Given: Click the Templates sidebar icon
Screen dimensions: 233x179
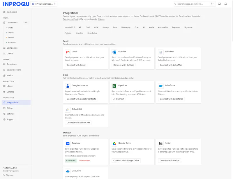Looking at the screenshot, I should [4, 64].
